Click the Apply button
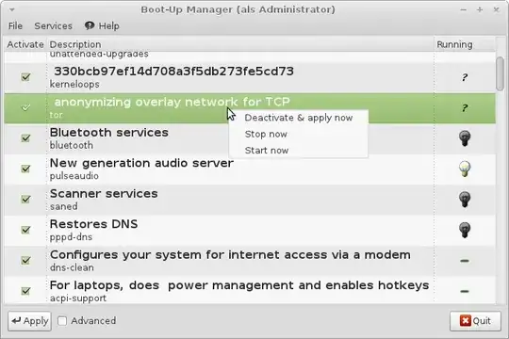Image resolution: width=509 pixels, height=339 pixels. pyautogui.click(x=29, y=321)
